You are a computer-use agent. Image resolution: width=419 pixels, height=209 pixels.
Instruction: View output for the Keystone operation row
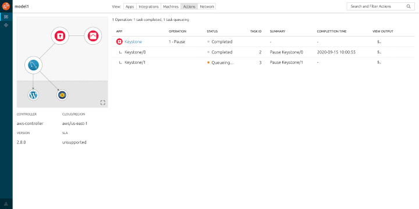[379, 42]
